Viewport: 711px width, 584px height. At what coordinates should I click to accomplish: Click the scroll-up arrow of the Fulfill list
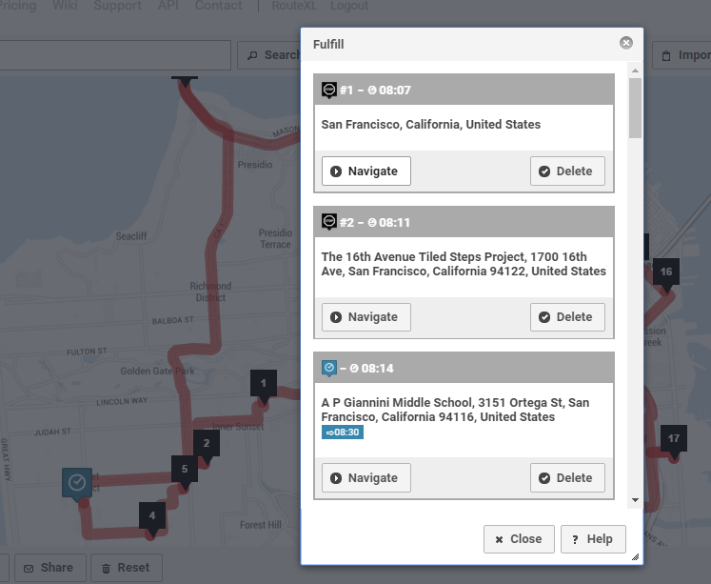click(635, 70)
